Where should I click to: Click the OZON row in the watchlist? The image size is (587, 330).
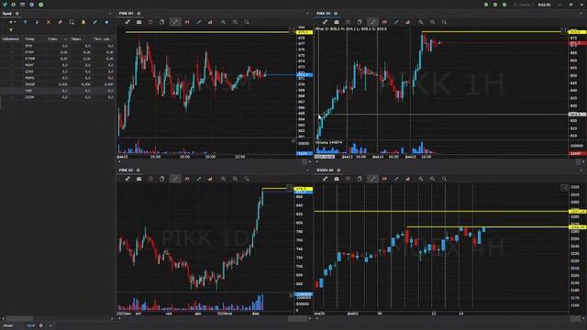pos(57,97)
